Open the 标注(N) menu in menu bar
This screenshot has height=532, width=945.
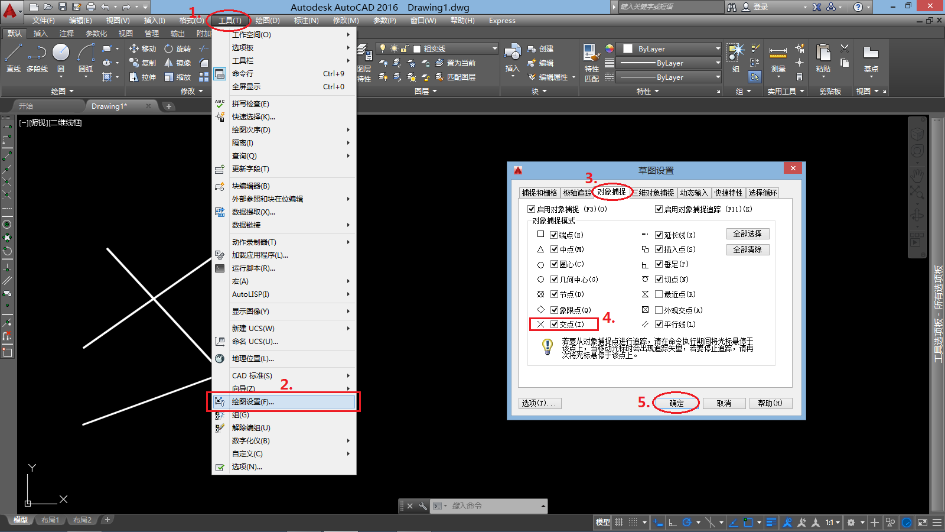[x=307, y=21]
